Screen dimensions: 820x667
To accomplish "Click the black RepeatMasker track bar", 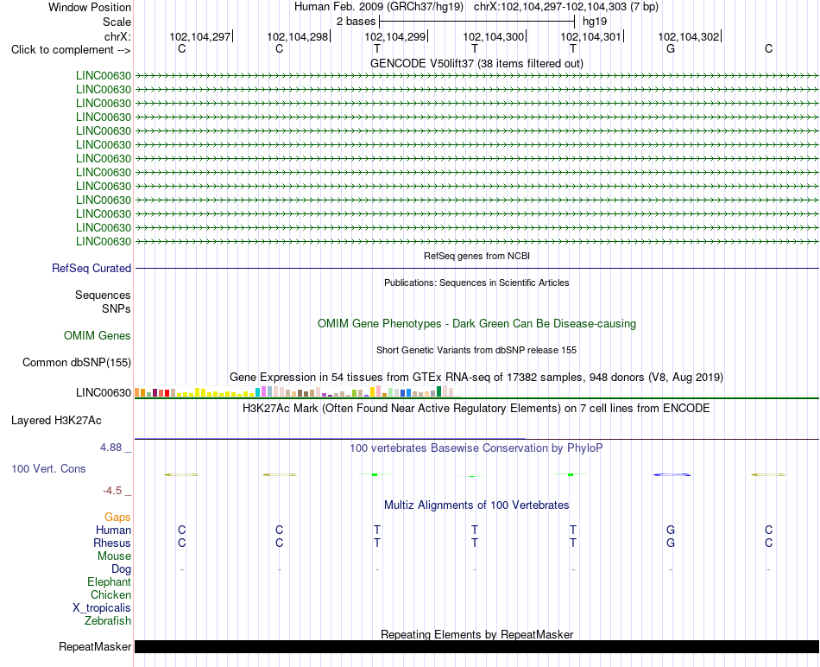I will (476, 646).
